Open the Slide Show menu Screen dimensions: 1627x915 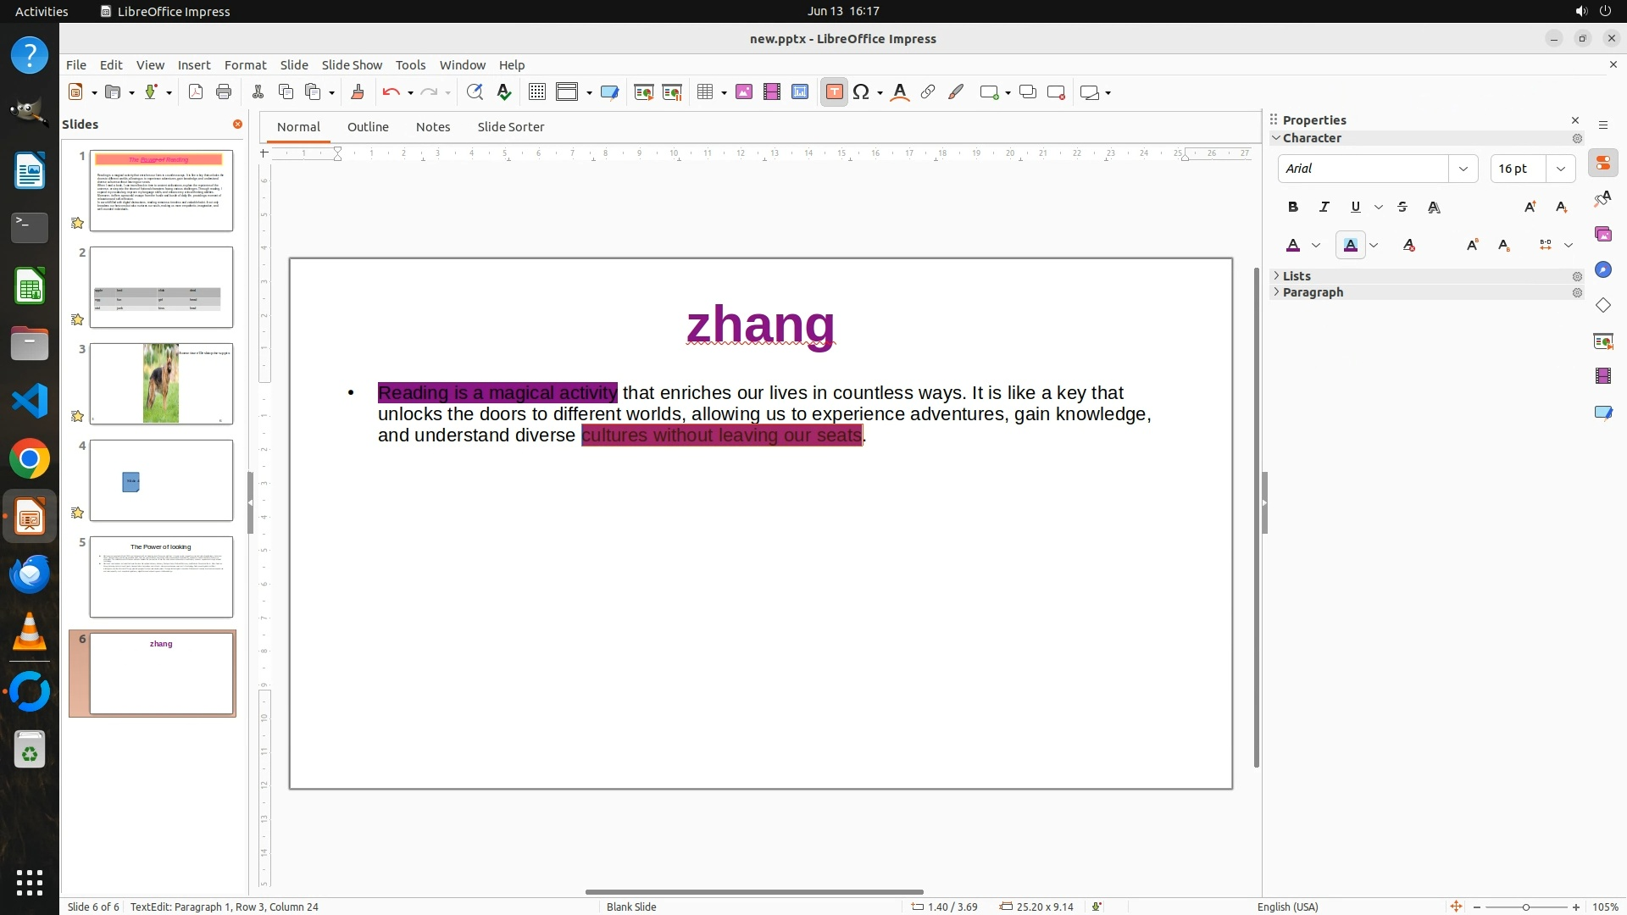click(351, 65)
